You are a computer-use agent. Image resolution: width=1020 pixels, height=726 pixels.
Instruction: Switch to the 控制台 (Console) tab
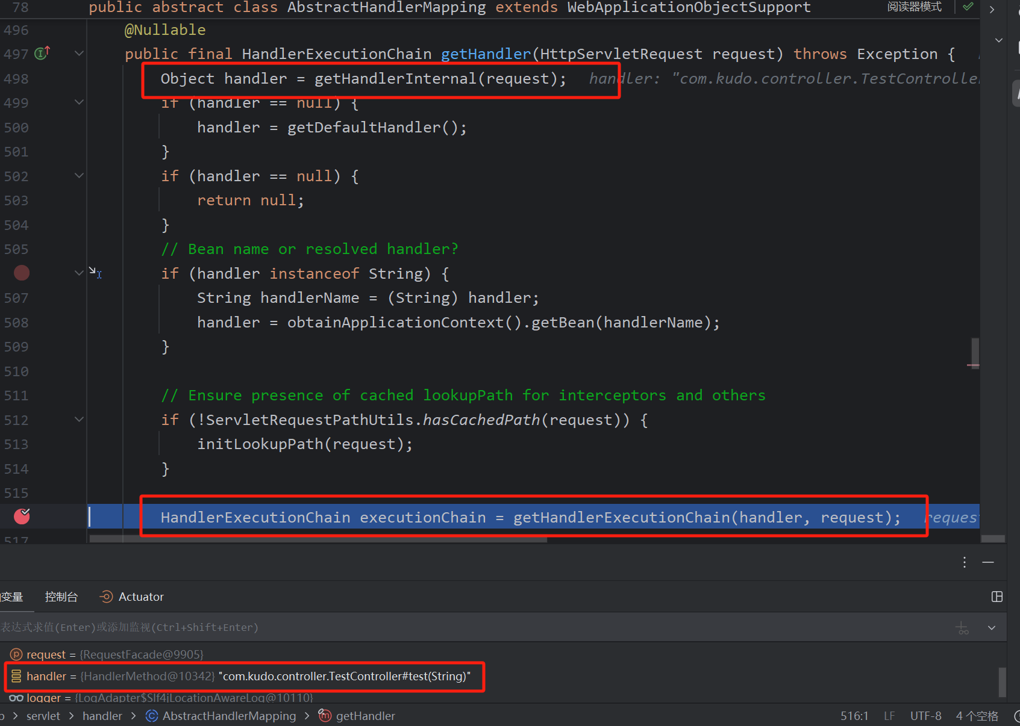point(61,597)
